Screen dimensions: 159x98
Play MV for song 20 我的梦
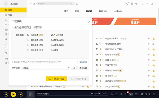(119, 87)
